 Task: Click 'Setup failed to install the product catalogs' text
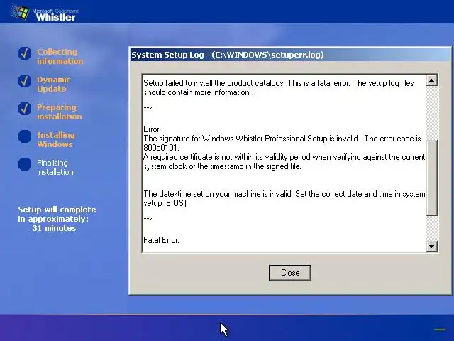point(214,83)
